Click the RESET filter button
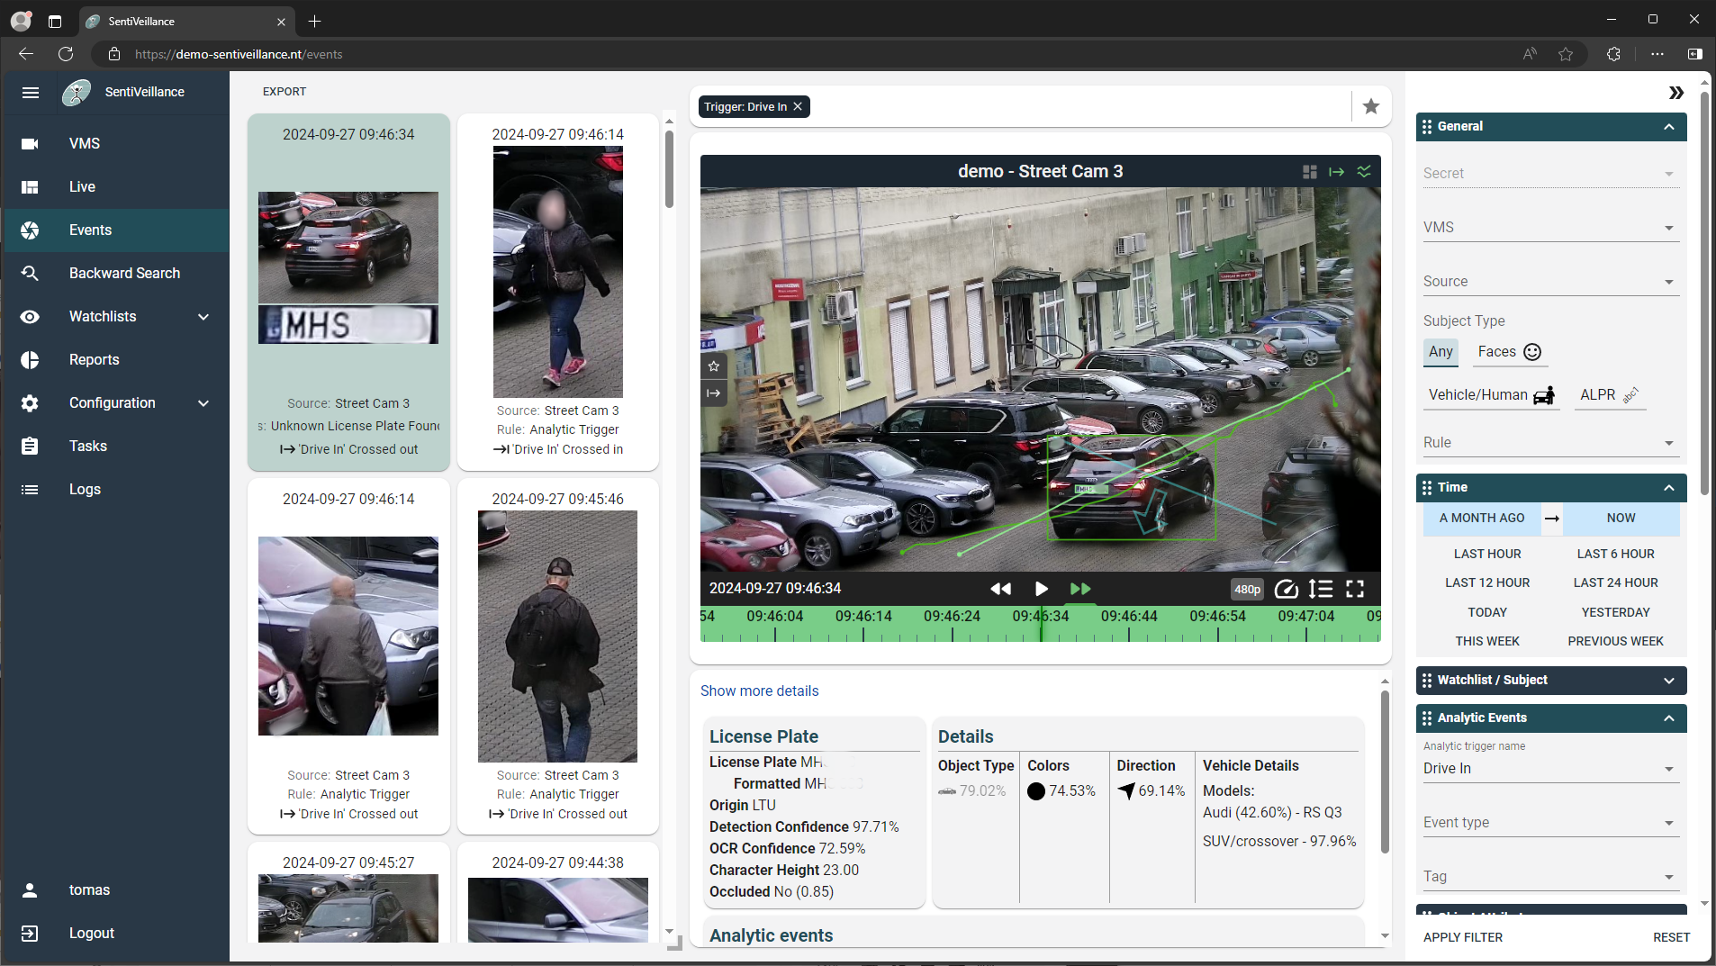Image resolution: width=1716 pixels, height=966 pixels. pos(1671,937)
